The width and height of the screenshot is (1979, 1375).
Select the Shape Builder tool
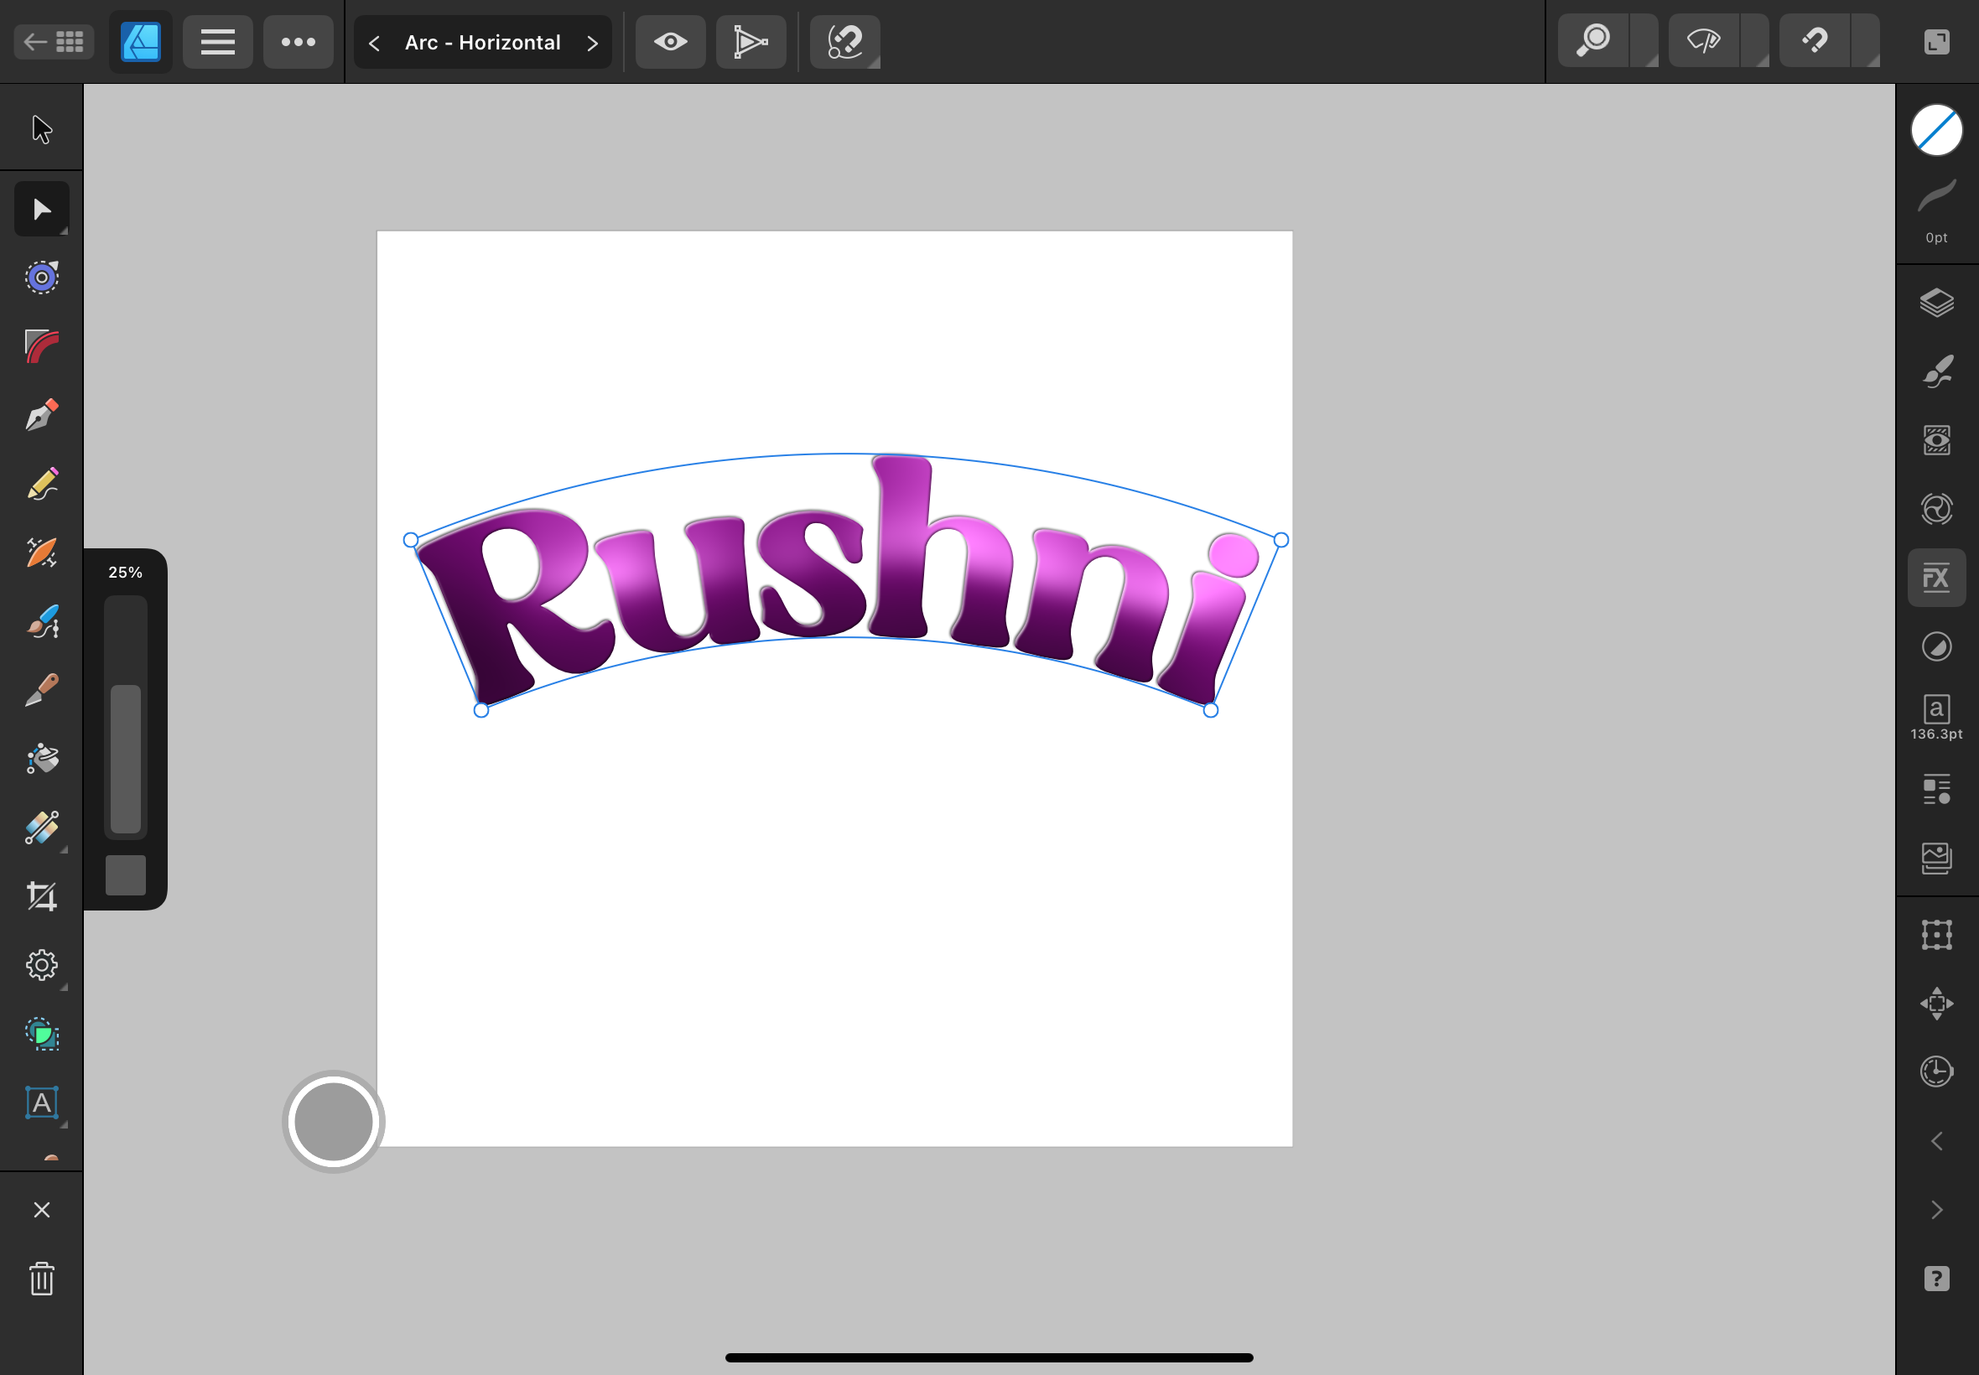click(x=41, y=1035)
